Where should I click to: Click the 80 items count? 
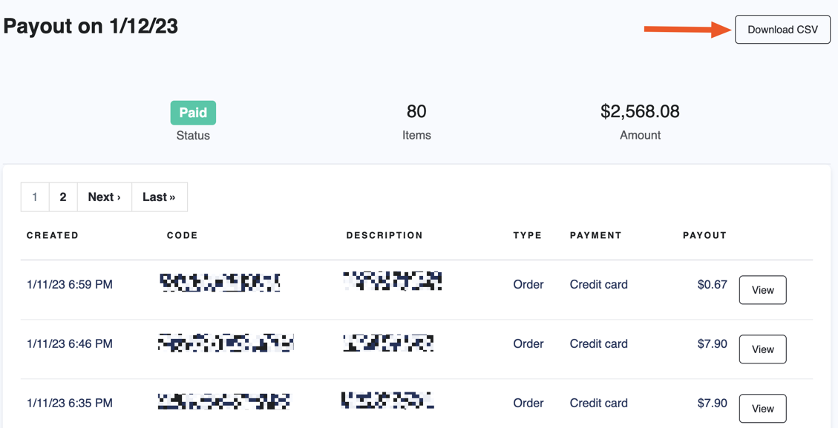416,112
